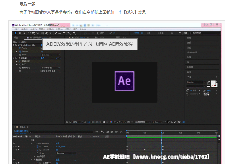Viewport: 225px width, 164px height.
Task: Open the last menu in menu bar
Action: tap(83, 29)
